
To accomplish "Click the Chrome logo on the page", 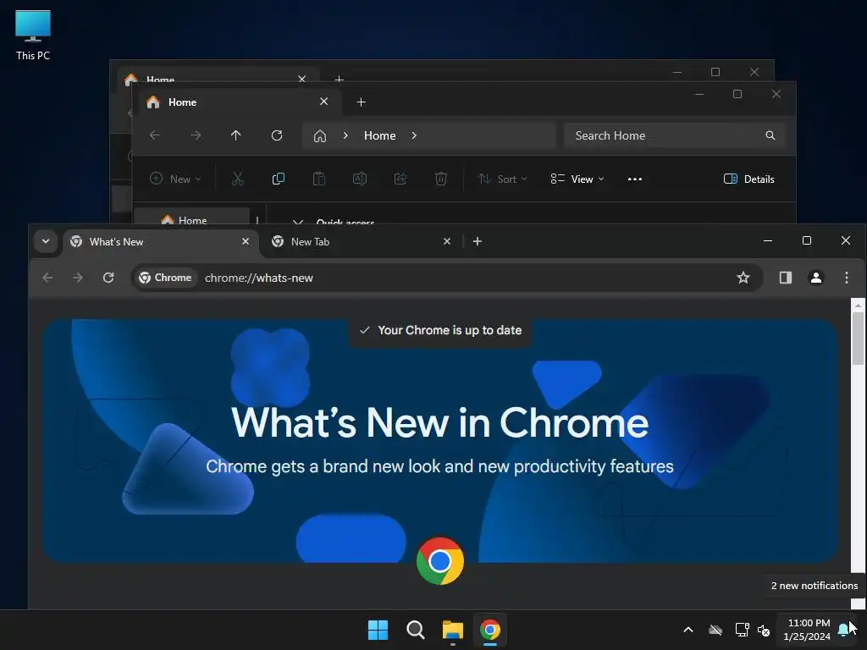I will pos(440,561).
